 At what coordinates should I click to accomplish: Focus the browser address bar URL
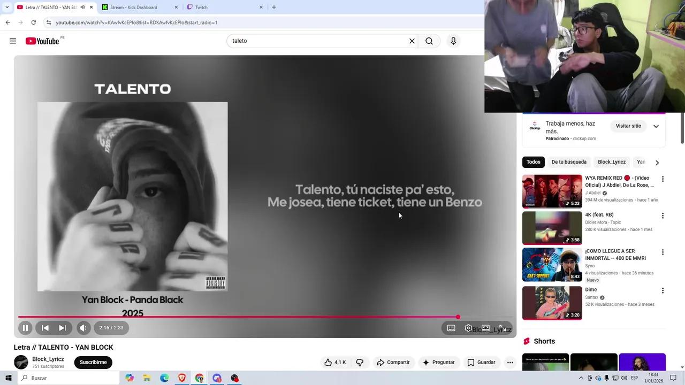pos(136,22)
